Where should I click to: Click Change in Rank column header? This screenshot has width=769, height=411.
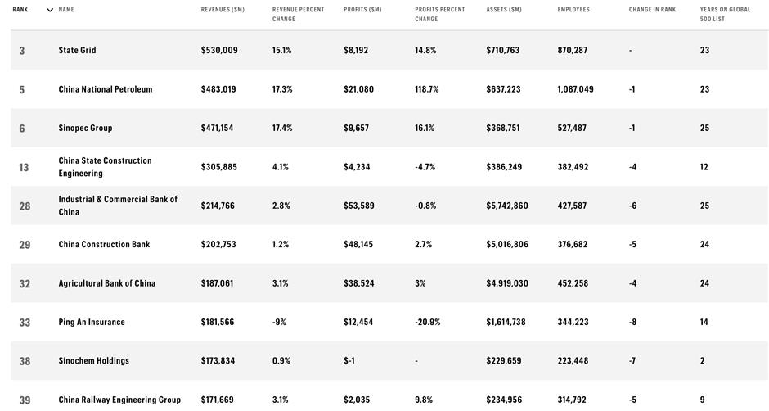(x=652, y=10)
